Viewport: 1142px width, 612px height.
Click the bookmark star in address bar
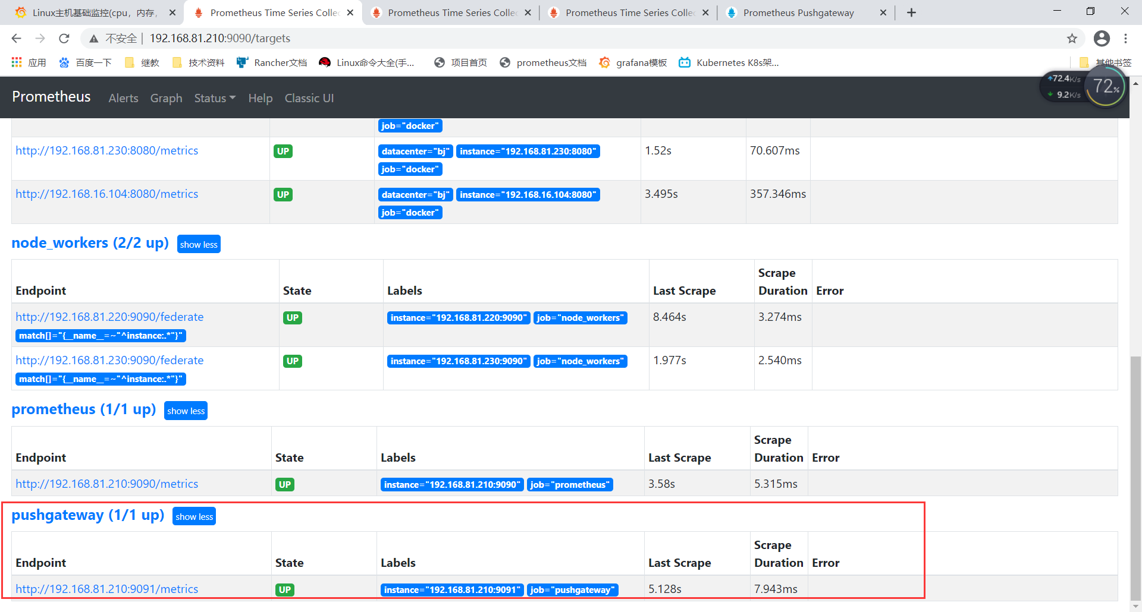1072,38
